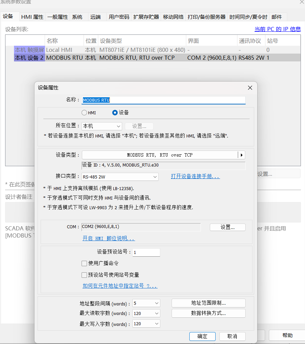Screen dimensions: 305x344
Task: Switch to the 扩展存贮器 tab
Action: click(146, 17)
